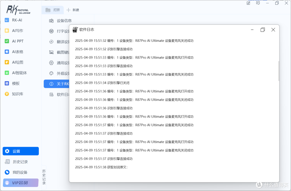Click log line 15:51:36 识别引擎连接成功
The width and height of the screenshot is (291, 191).
coord(104,108)
